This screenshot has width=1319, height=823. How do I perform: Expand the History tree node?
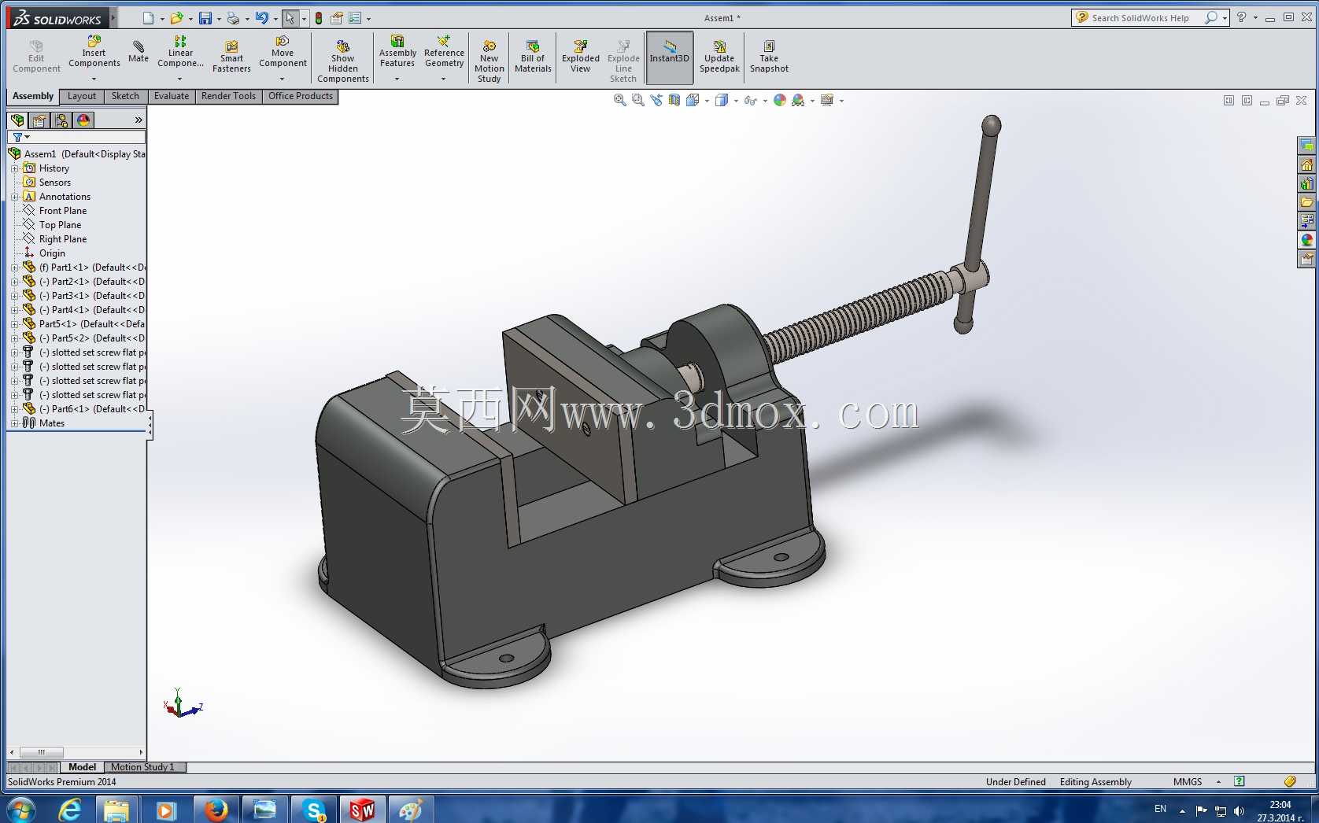coord(14,168)
